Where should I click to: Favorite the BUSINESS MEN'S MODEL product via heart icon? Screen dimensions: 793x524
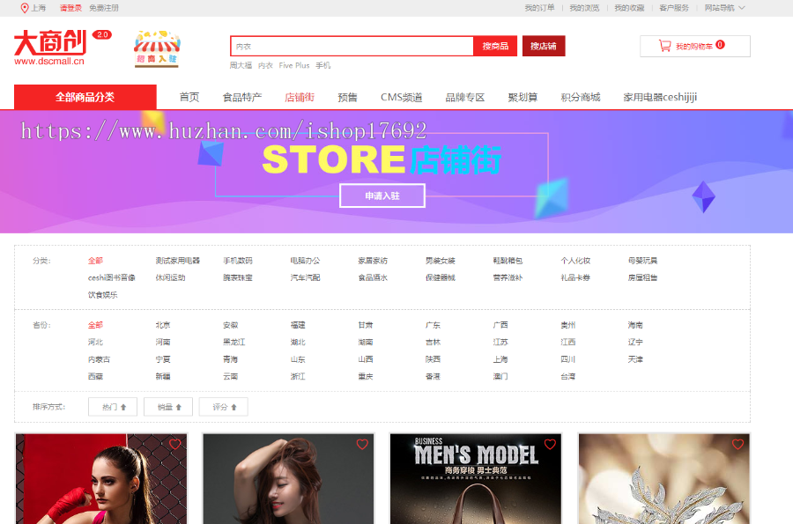[551, 445]
